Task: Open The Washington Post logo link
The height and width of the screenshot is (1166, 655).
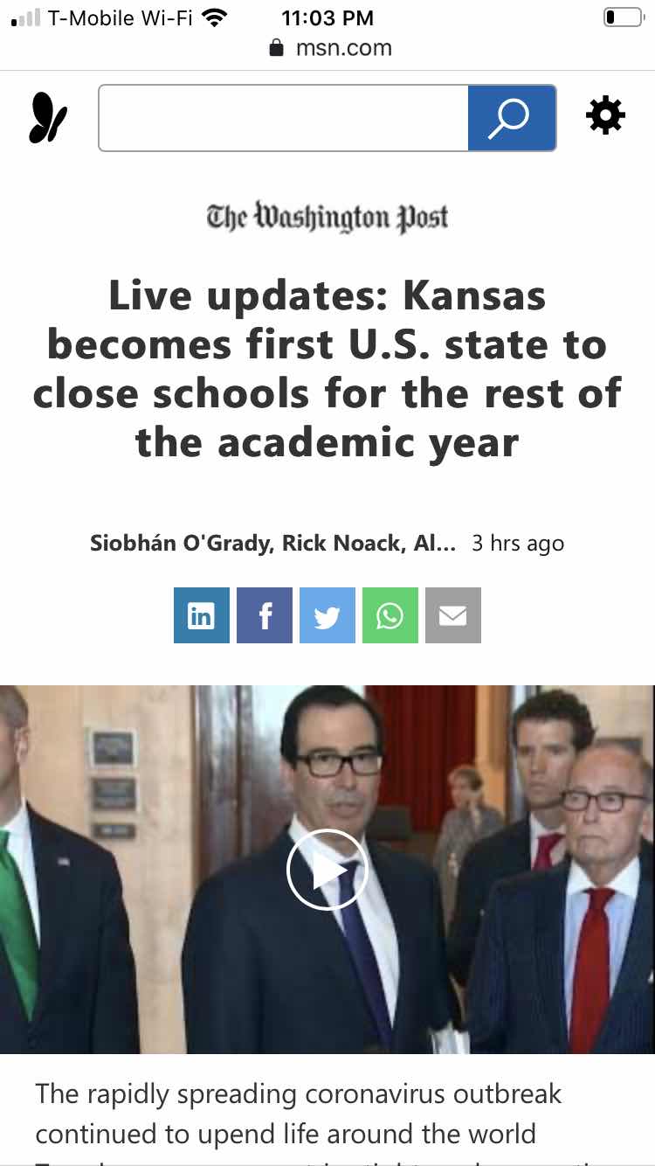Action: pyautogui.click(x=327, y=217)
